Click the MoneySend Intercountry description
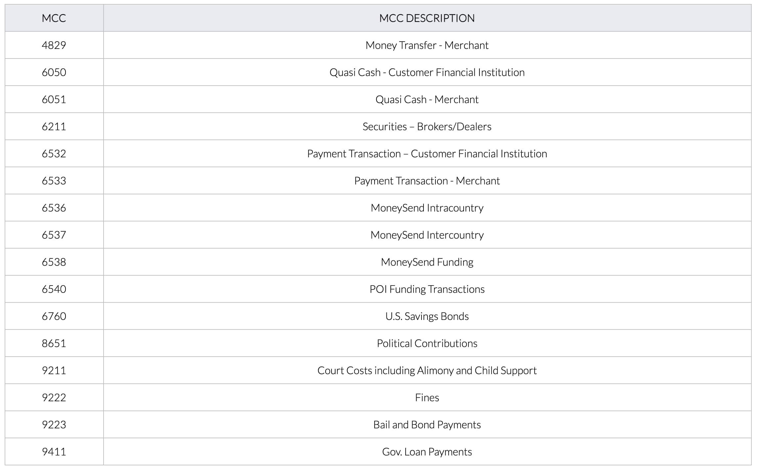The image size is (759, 470). pos(427,235)
